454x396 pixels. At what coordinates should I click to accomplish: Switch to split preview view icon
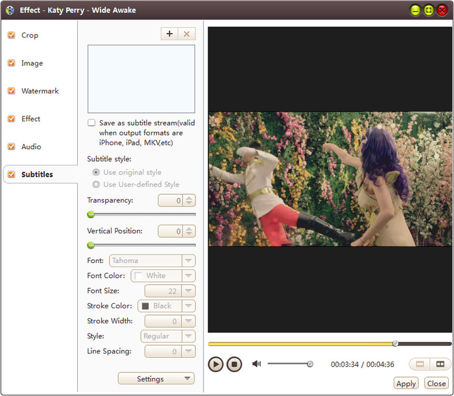coord(440,364)
